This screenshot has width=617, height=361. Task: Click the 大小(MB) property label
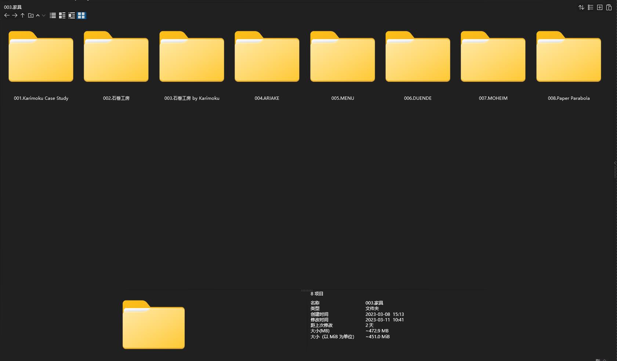[x=320, y=331]
